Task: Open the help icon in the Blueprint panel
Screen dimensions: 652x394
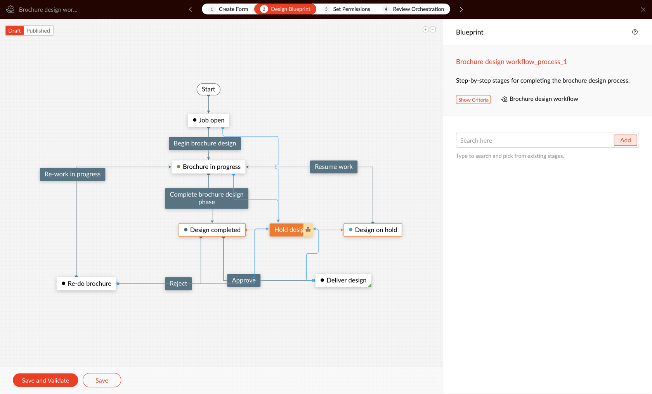Action: pos(635,32)
